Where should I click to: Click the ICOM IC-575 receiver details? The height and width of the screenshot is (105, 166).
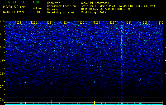pos(106,9)
